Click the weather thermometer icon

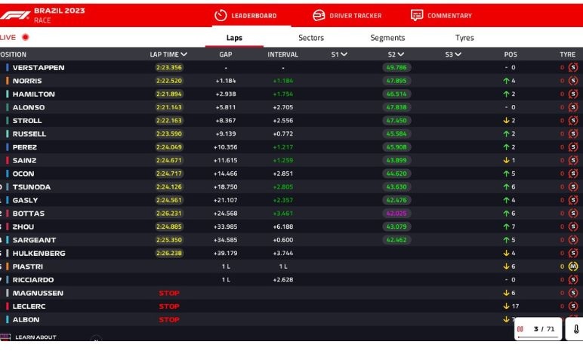(574, 329)
